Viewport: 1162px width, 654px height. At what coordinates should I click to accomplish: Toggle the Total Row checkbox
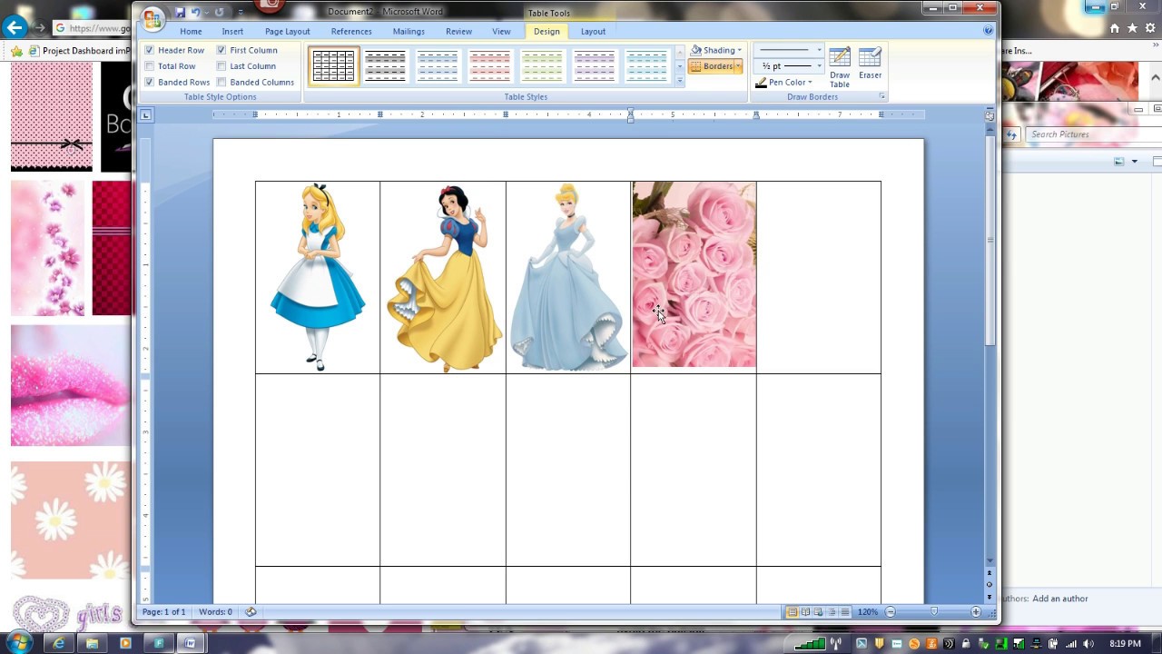tap(150, 66)
